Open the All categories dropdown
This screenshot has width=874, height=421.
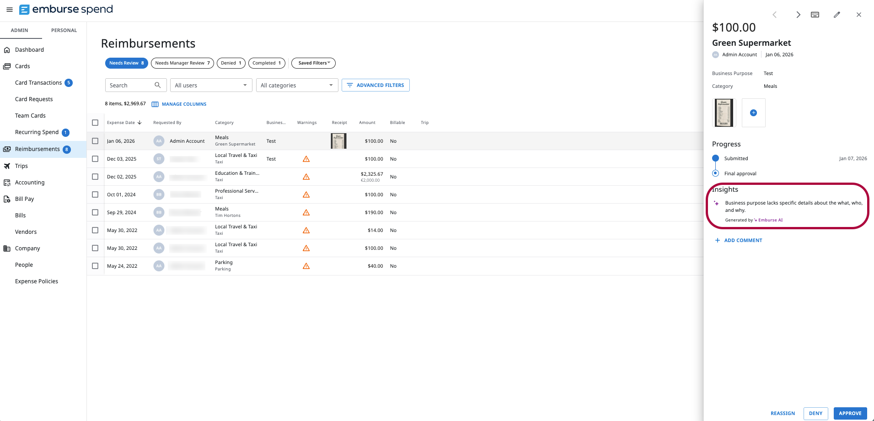(297, 85)
